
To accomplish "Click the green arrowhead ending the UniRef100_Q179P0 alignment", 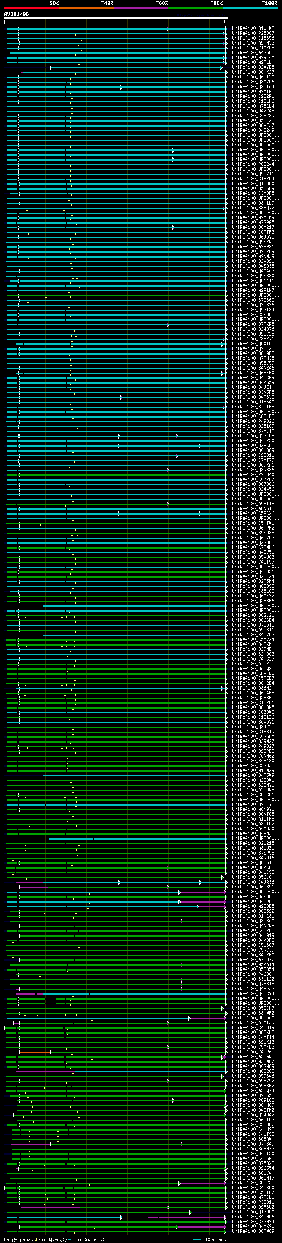I will pyautogui.click(x=190, y=1212).
